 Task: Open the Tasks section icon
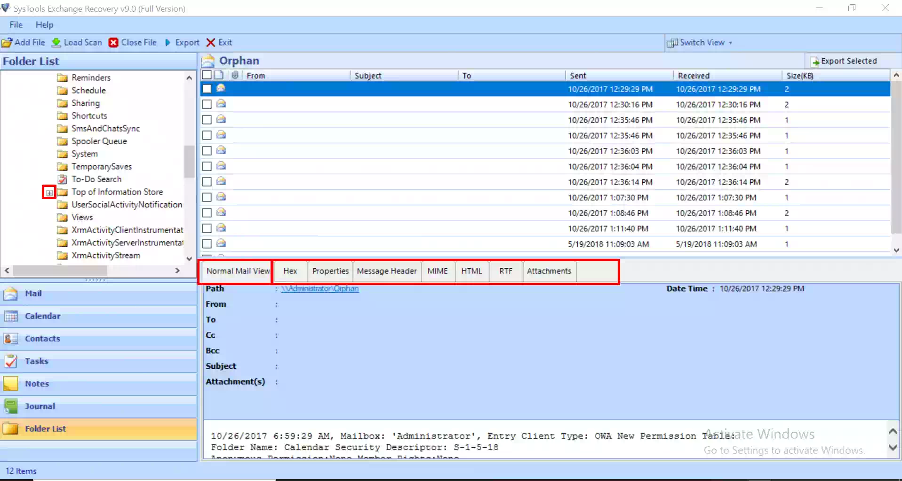pyautogui.click(x=11, y=361)
